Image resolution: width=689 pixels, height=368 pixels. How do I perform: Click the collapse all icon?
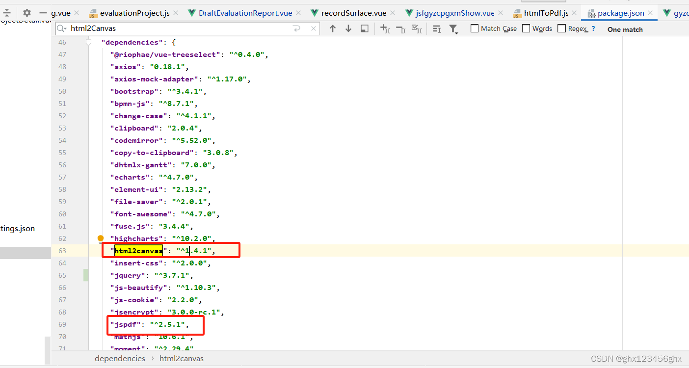pyautogui.click(x=7, y=13)
